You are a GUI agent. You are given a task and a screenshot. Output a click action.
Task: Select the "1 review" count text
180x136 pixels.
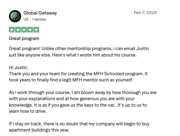tap(39, 19)
